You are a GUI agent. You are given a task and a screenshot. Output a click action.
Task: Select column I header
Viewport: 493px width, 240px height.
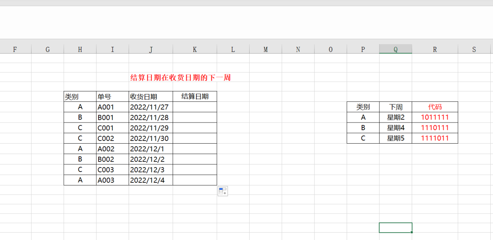point(112,49)
